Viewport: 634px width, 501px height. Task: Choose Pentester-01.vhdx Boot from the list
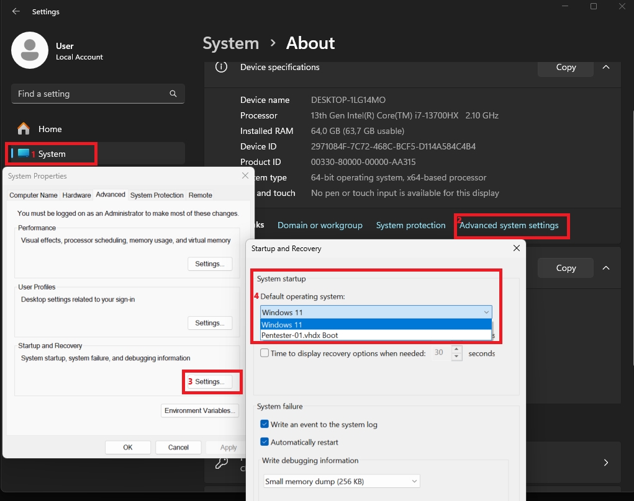pos(300,335)
